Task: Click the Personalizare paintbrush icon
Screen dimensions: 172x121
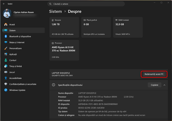Action: [x=6, y=48]
